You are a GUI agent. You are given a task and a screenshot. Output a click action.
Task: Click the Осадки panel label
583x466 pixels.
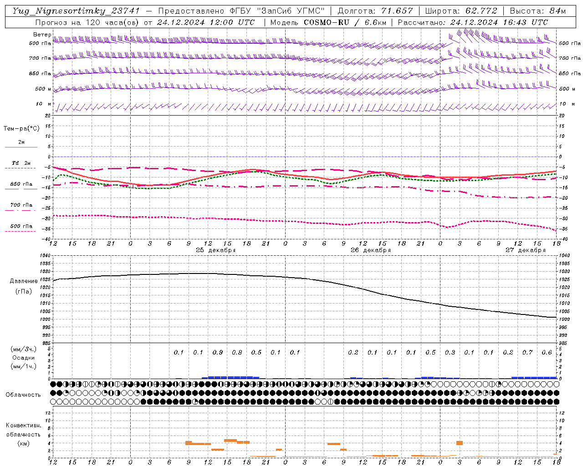coord(24,358)
